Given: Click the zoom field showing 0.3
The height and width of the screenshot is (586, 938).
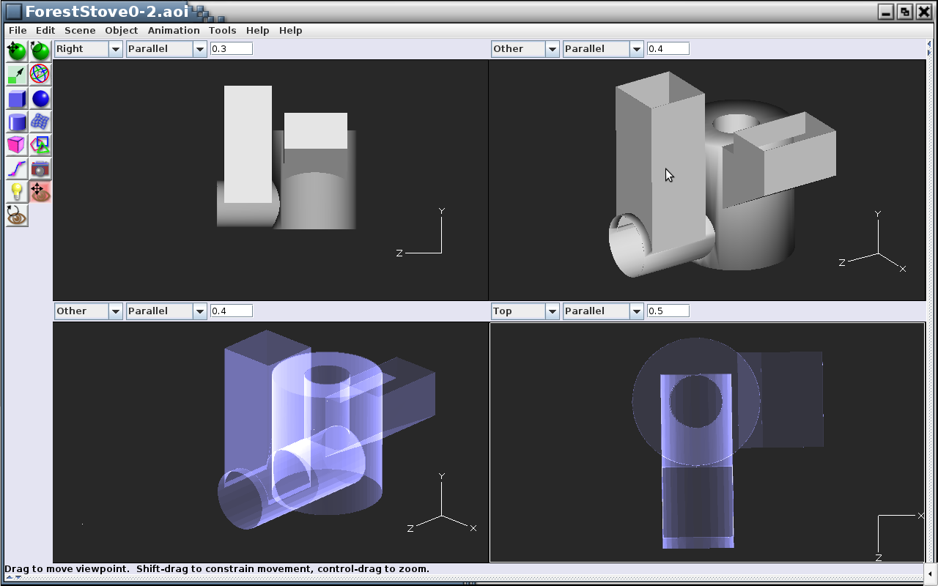Looking at the screenshot, I should tap(231, 49).
